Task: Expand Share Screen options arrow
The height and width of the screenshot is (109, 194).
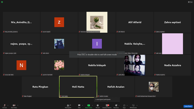Action: click(x=92, y=105)
